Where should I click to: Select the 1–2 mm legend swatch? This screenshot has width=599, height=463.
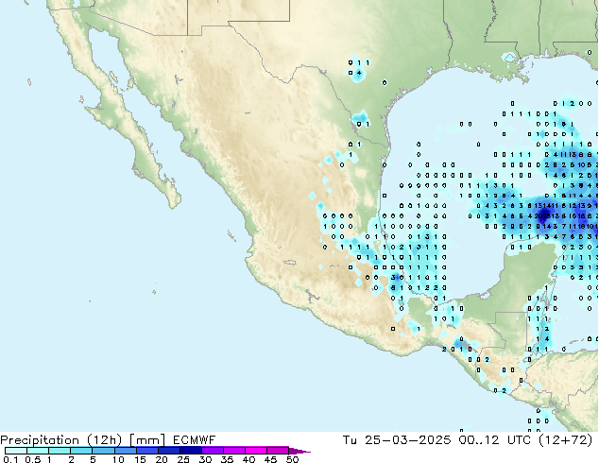[x=60, y=451]
